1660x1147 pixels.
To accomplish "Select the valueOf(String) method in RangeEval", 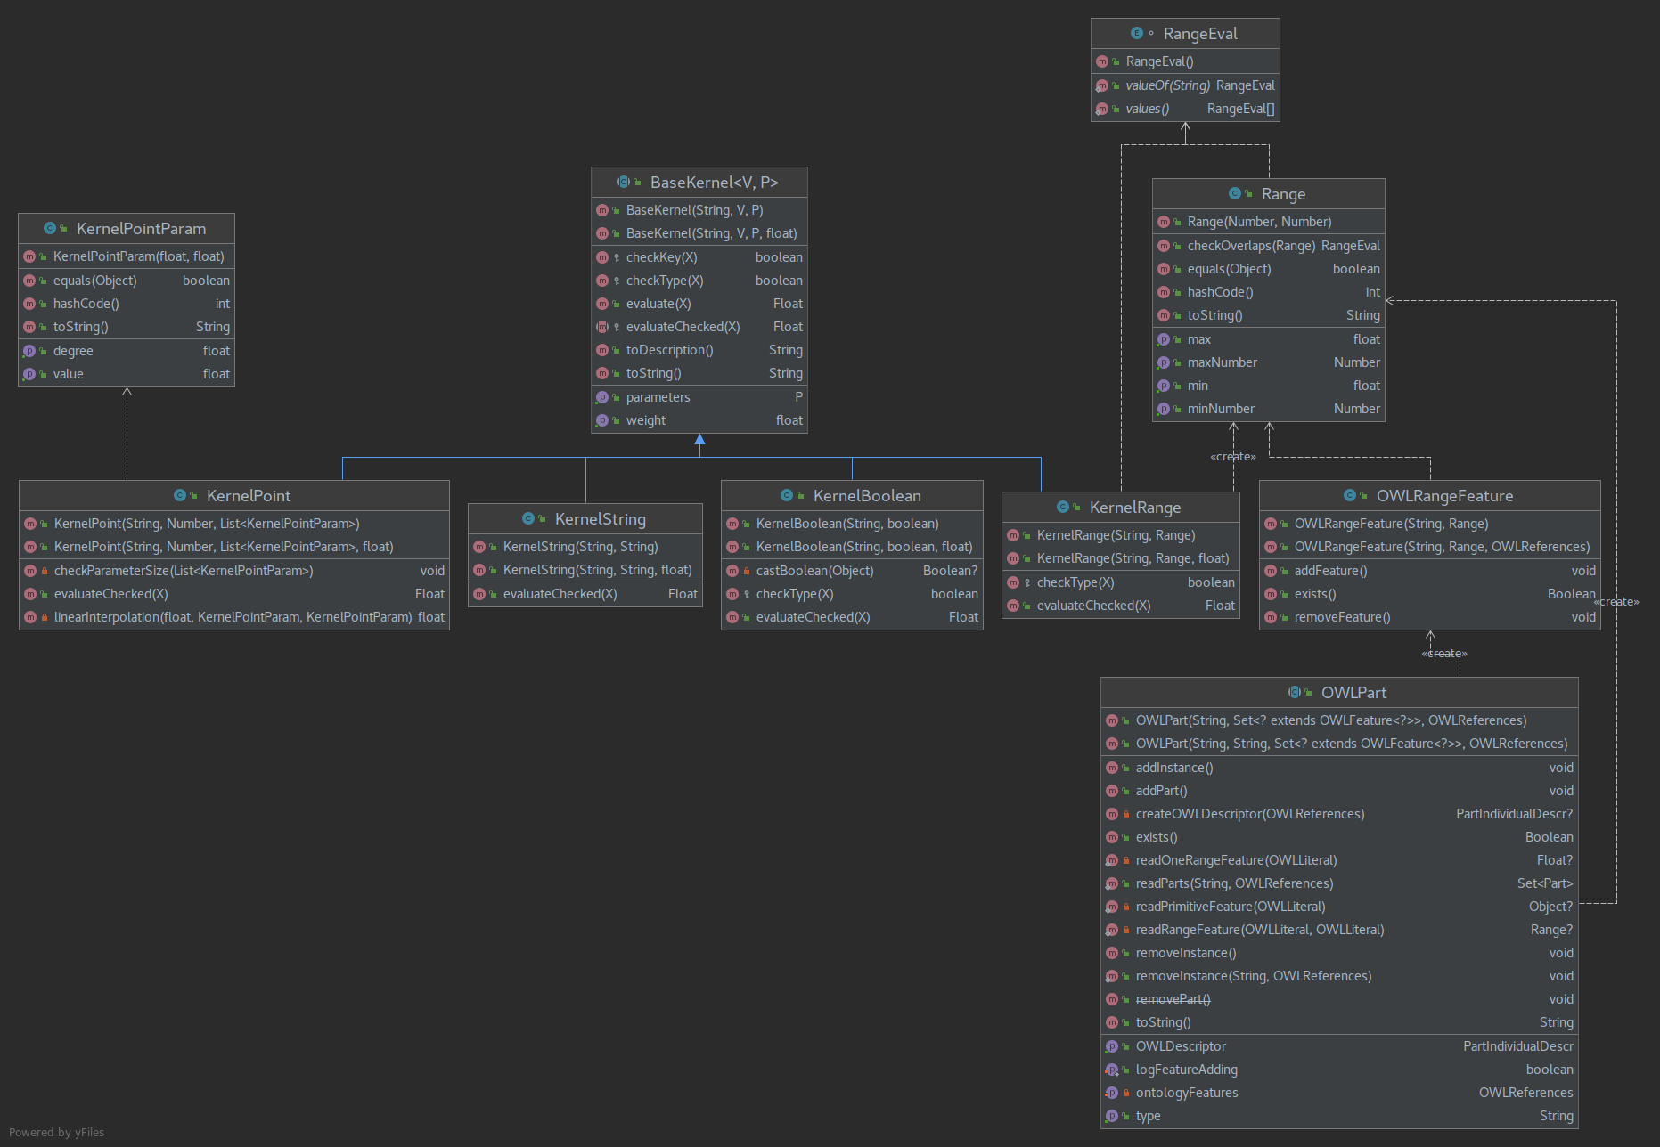I will click(x=1167, y=85).
